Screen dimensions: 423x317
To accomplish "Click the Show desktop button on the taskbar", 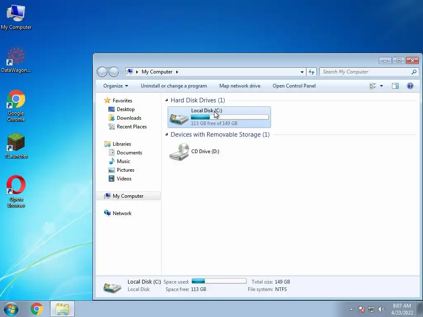I will pyautogui.click(x=420, y=309).
